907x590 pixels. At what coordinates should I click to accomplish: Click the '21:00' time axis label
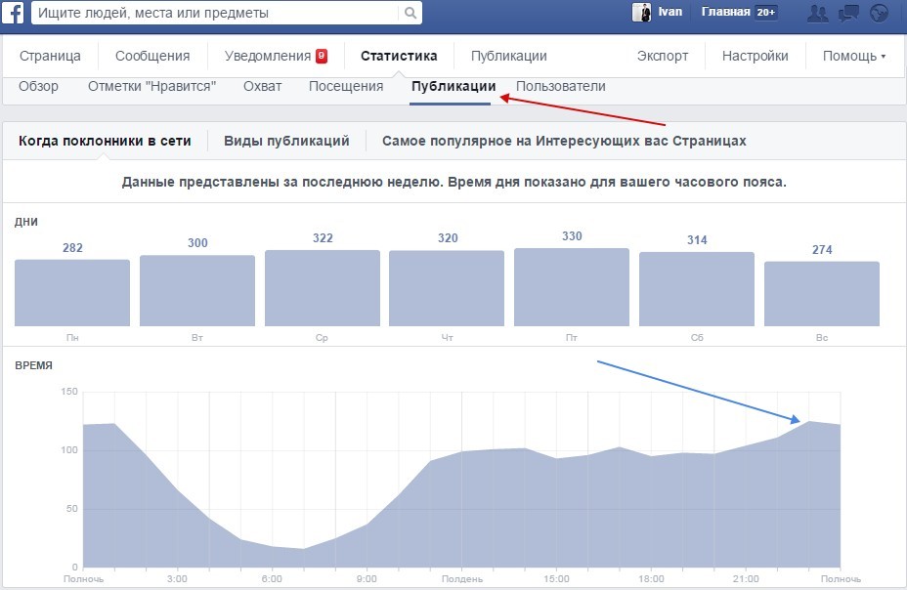point(746,579)
